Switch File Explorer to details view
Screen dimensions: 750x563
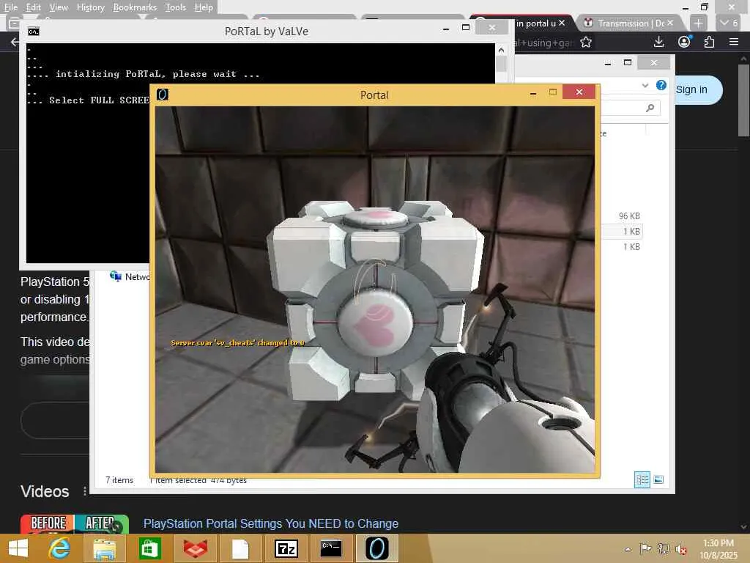coord(642,479)
